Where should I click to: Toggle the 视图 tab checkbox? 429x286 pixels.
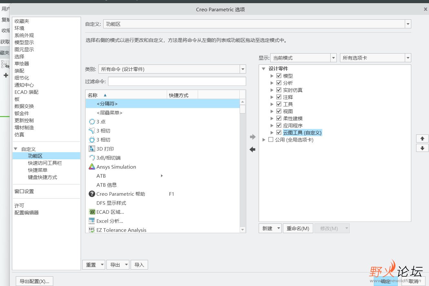pyautogui.click(x=279, y=111)
